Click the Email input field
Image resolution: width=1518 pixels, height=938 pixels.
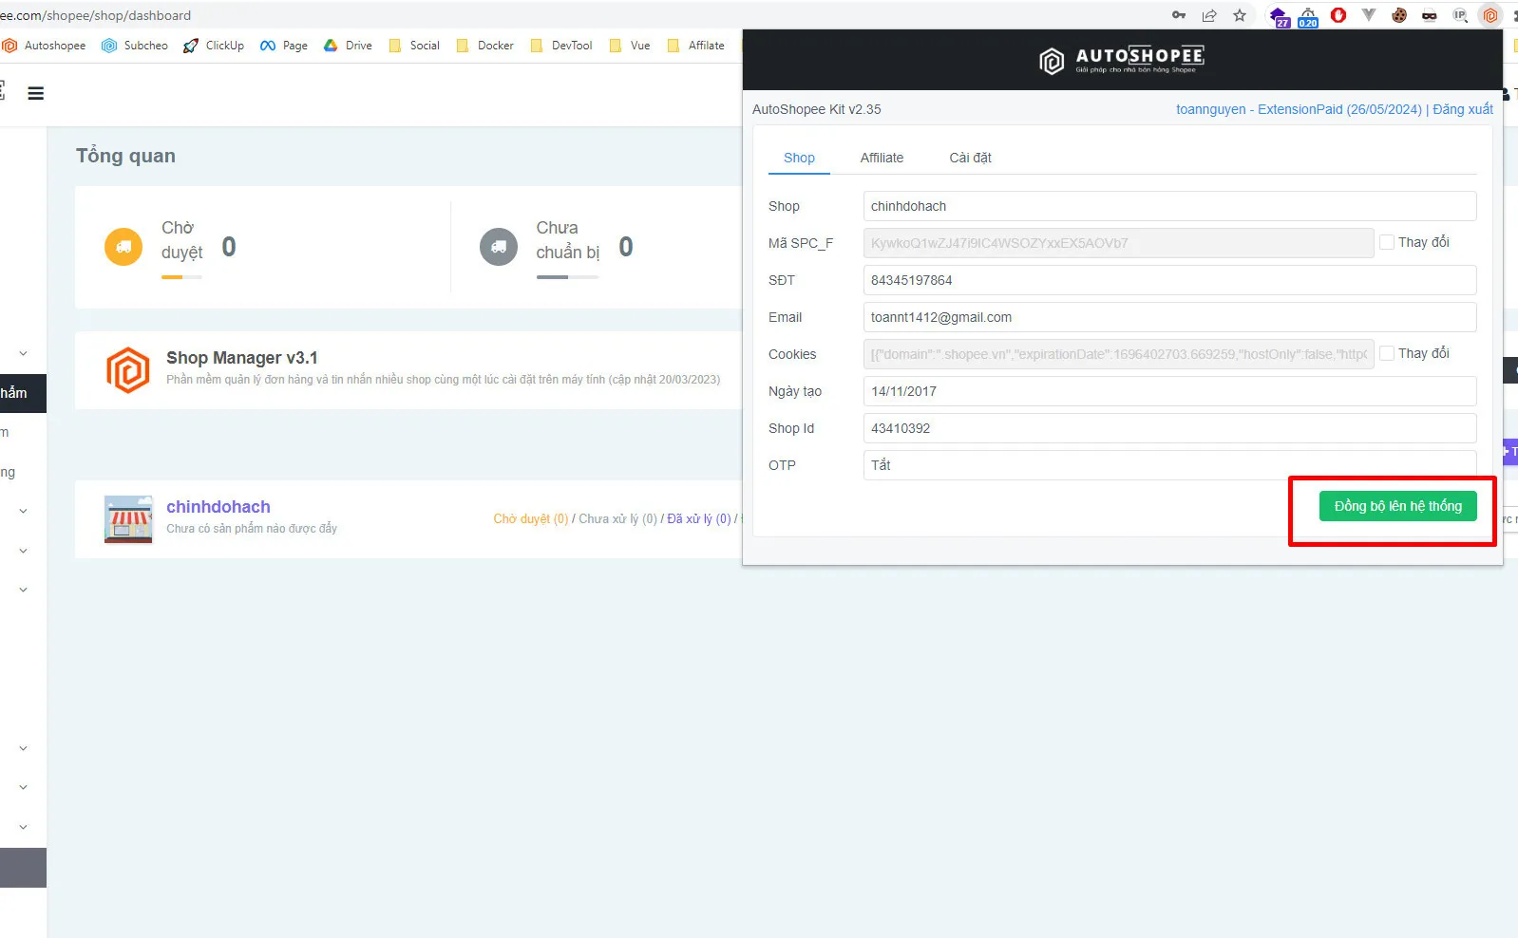[x=1170, y=317]
